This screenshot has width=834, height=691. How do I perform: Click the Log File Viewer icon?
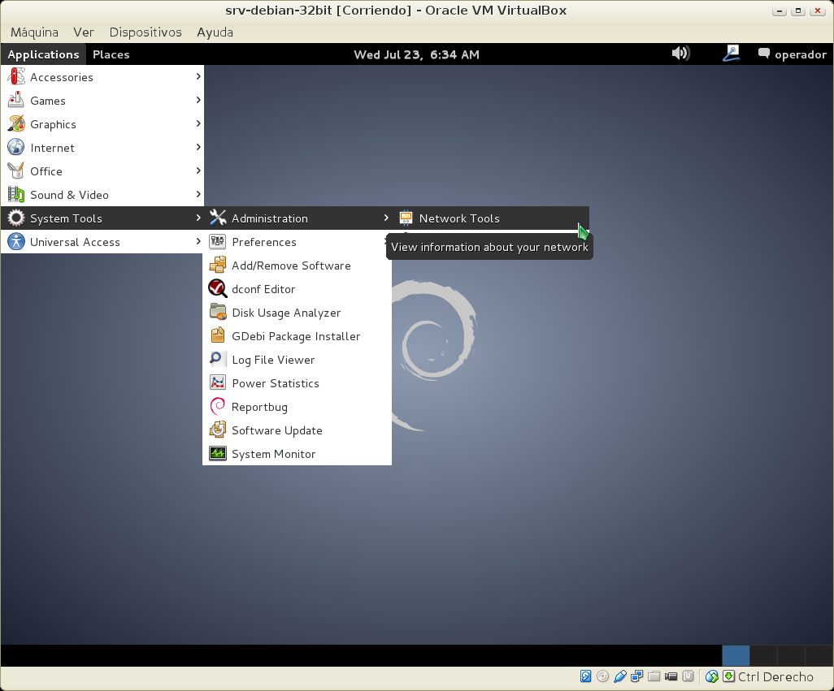tap(218, 360)
